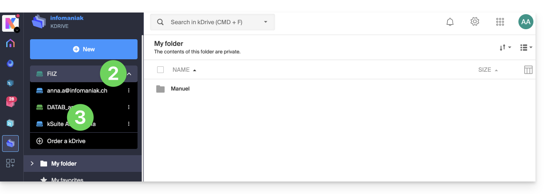Open search options dropdown arrow
Image resolution: width=548 pixels, height=194 pixels.
point(266,22)
